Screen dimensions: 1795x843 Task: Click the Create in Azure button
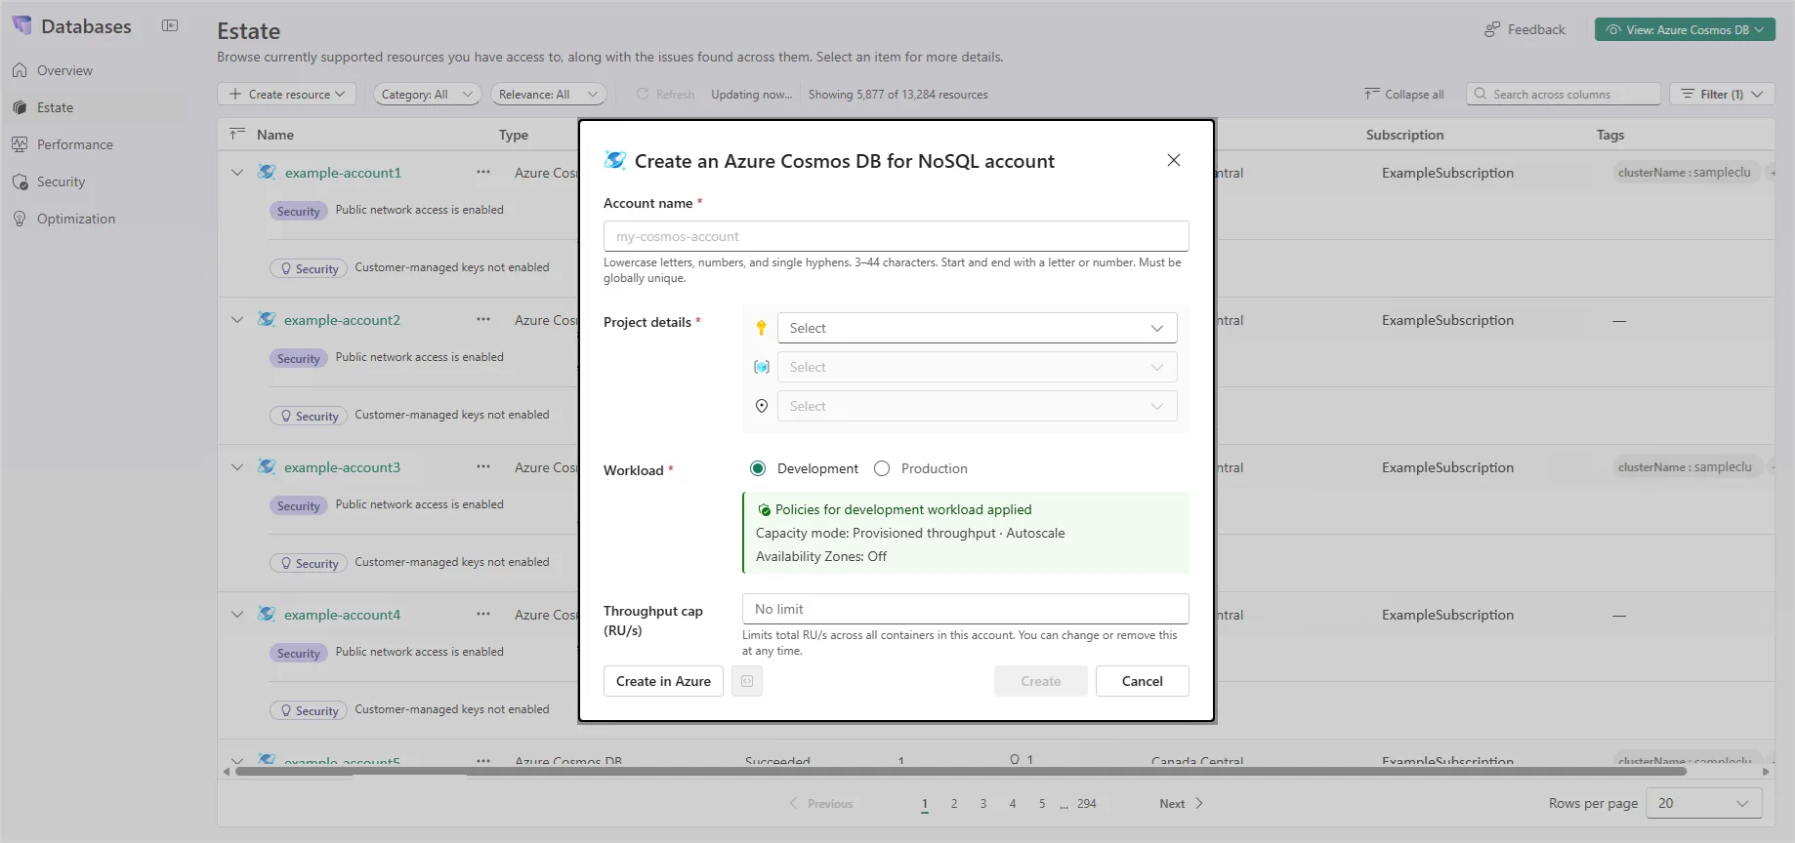pos(663,681)
